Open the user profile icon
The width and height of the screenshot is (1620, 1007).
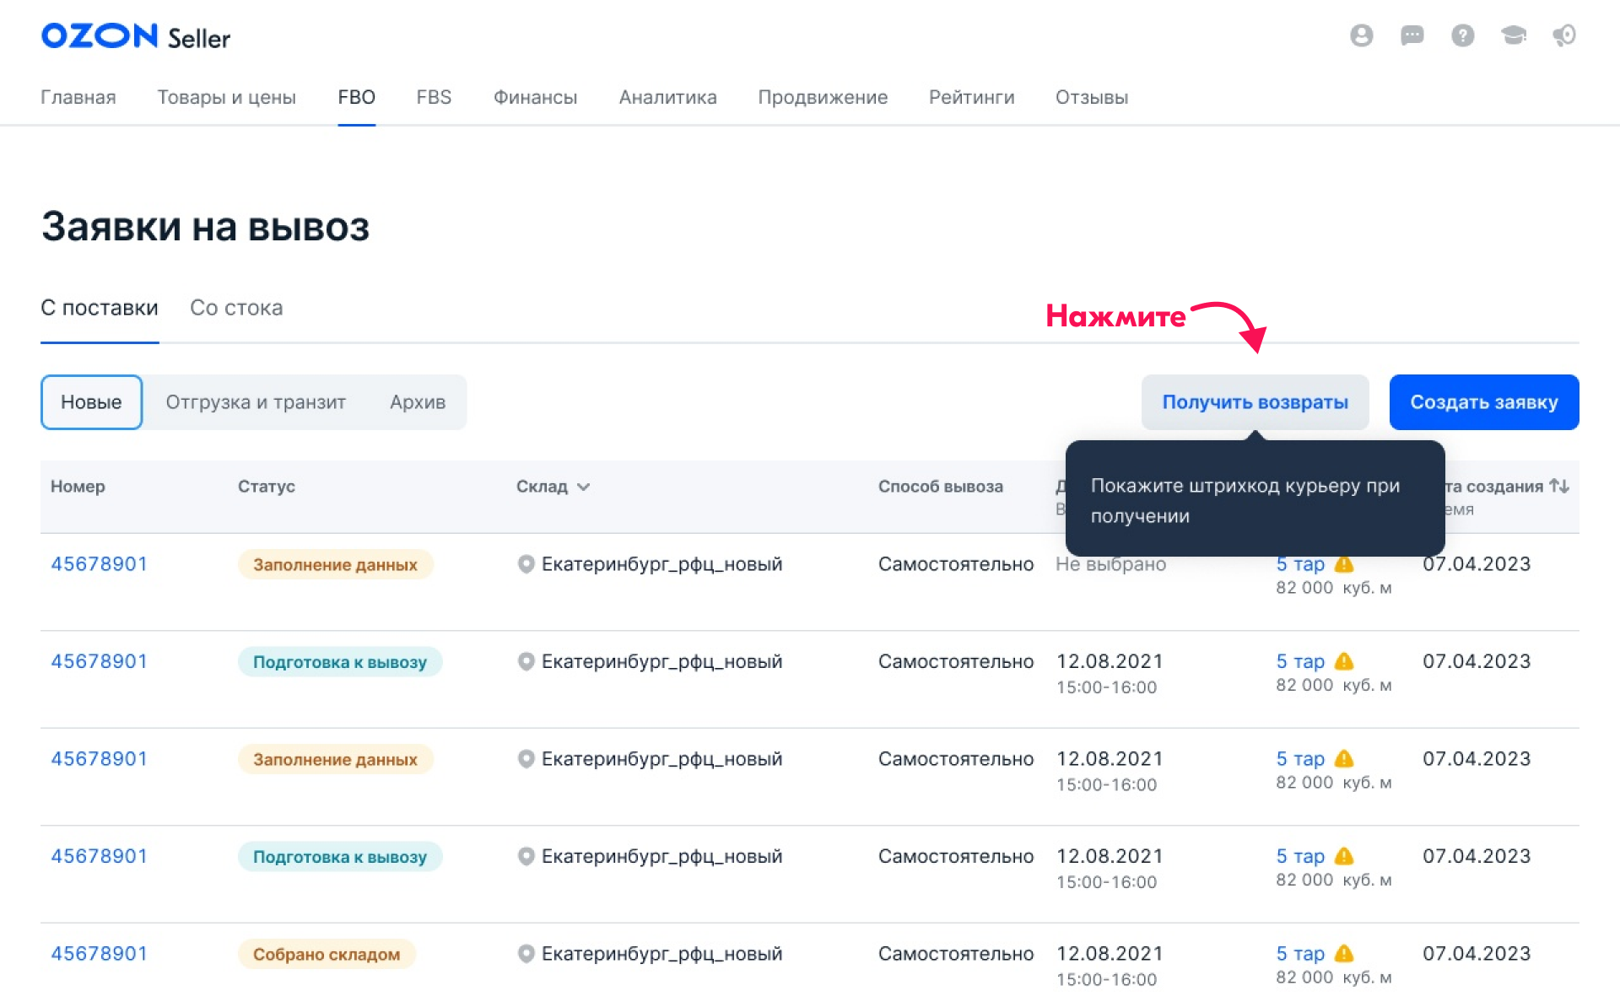(x=1361, y=35)
